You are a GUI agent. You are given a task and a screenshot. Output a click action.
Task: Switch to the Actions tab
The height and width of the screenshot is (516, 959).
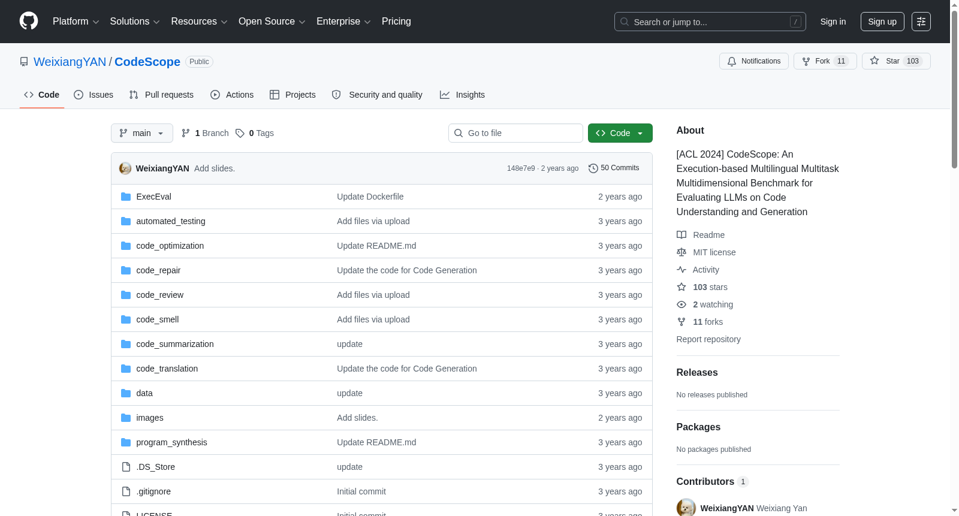(232, 95)
